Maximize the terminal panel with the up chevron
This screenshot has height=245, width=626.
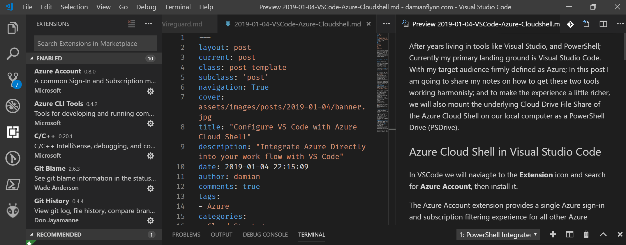tap(603, 234)
